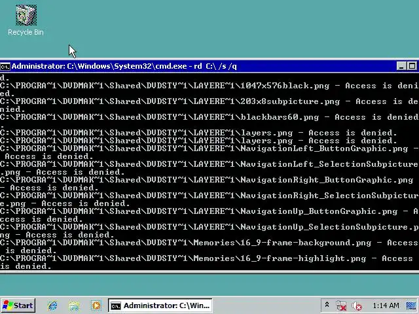Screen dimensions: 419x314
Task: Click the NavigationUp_SelectionSubpicture output line
Action: pos(209,227)
